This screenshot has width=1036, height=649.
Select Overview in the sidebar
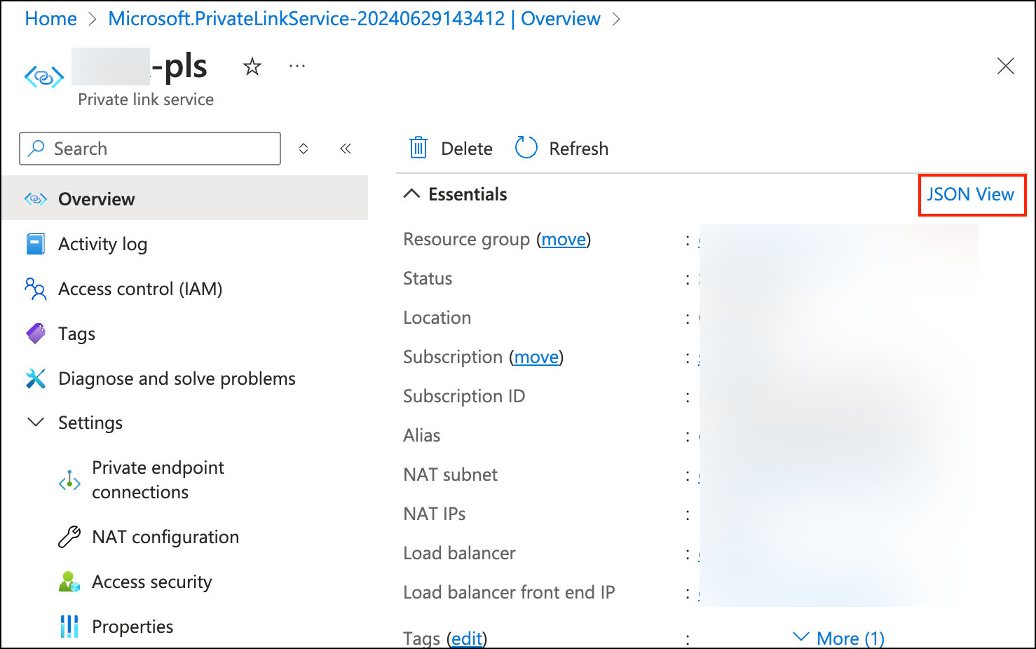96,198
